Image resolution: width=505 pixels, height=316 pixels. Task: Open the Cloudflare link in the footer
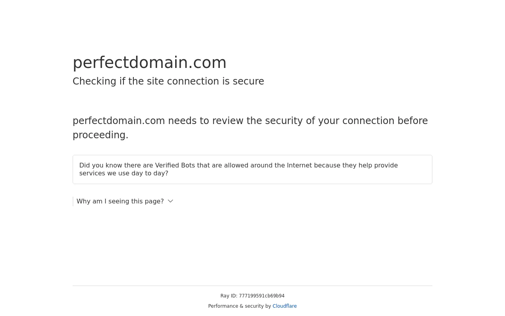pos(284,306)
